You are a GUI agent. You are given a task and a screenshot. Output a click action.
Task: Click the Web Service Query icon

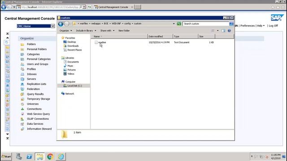22,114
